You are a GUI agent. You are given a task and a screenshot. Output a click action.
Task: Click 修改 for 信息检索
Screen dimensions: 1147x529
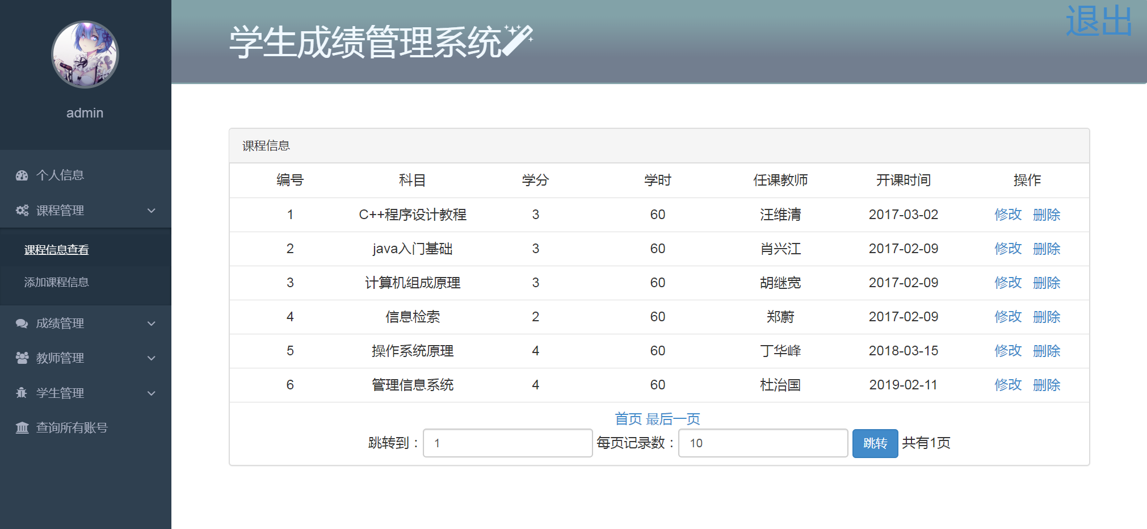point(1008,317)
